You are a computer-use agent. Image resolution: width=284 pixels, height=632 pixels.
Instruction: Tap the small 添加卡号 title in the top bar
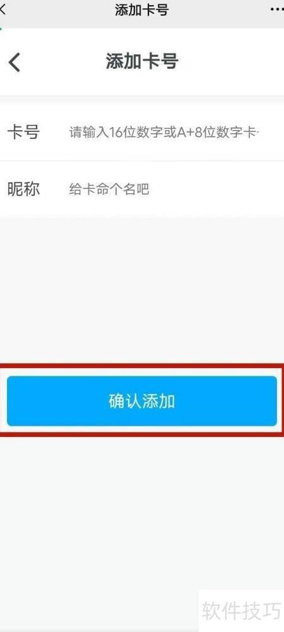141,10
